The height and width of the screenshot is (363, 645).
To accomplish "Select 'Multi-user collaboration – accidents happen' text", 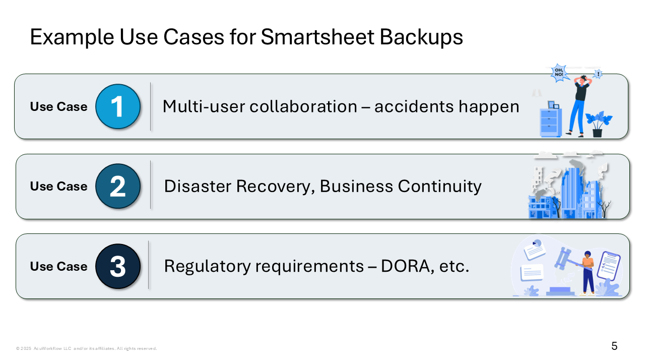I will pos(341,106).
